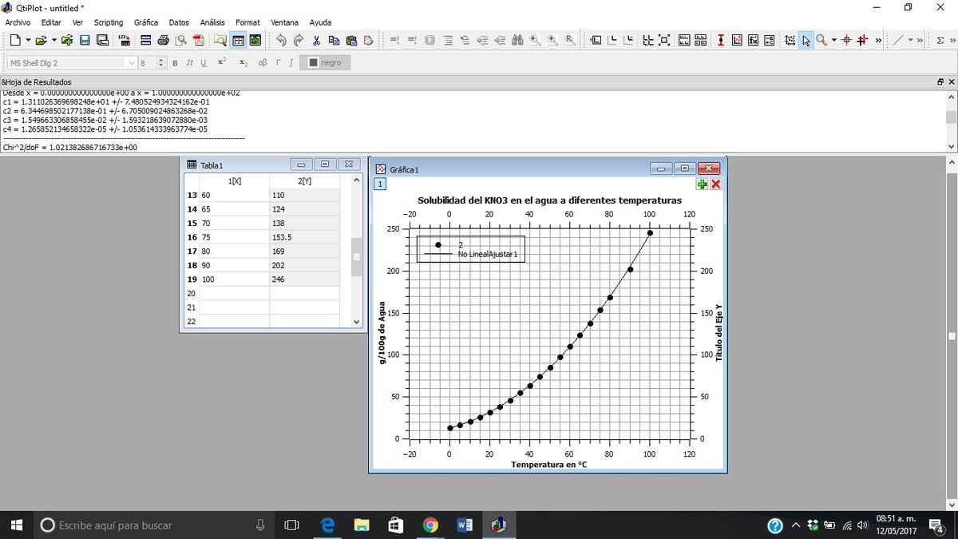Image resolution: width=958 pixels, height=539 pixels.
Task: Click the Undo arrow icon
Action: (281, 40)
